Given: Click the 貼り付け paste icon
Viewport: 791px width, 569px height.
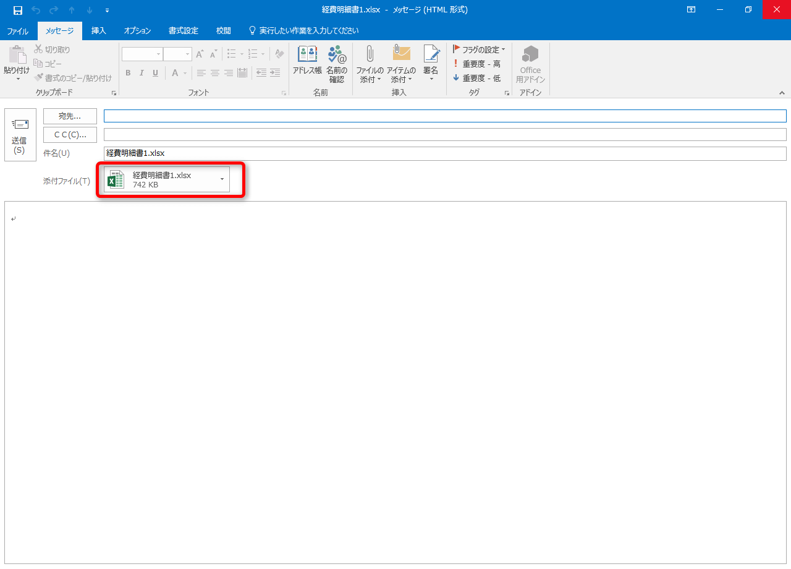Looking at the screenshot, I should [17, 55].
